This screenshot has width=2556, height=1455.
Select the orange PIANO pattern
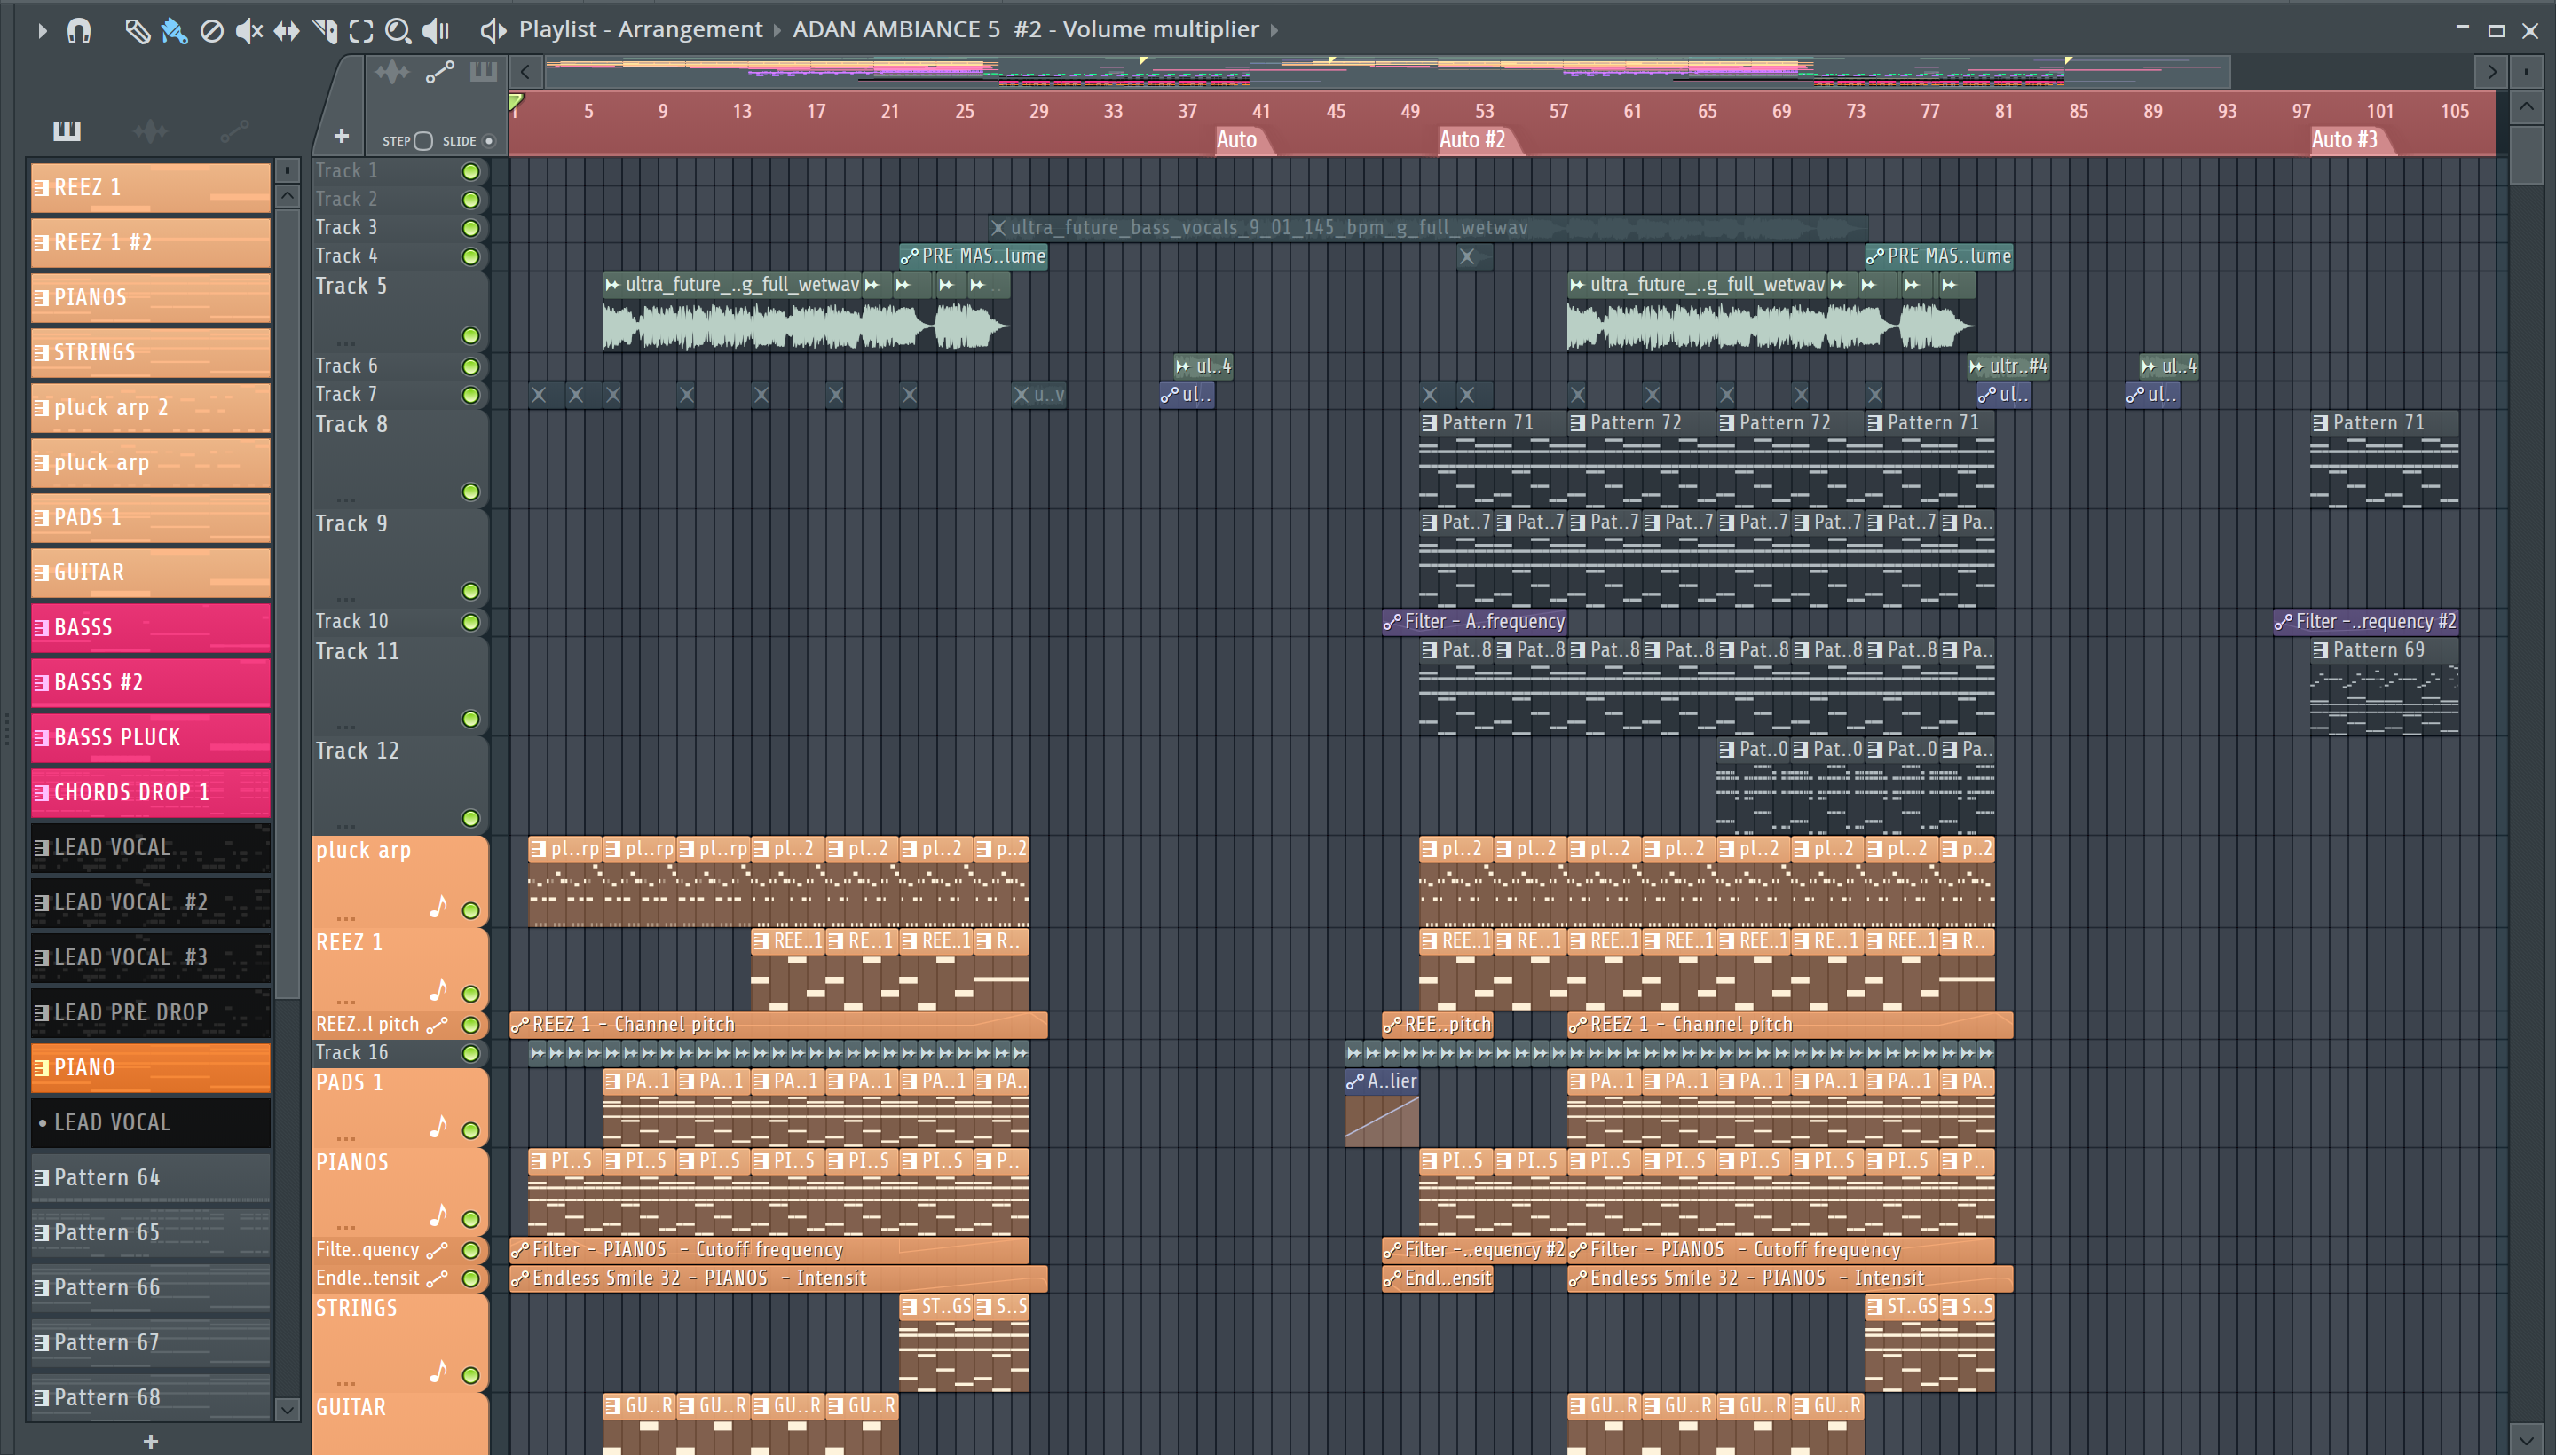point(151,1067)
